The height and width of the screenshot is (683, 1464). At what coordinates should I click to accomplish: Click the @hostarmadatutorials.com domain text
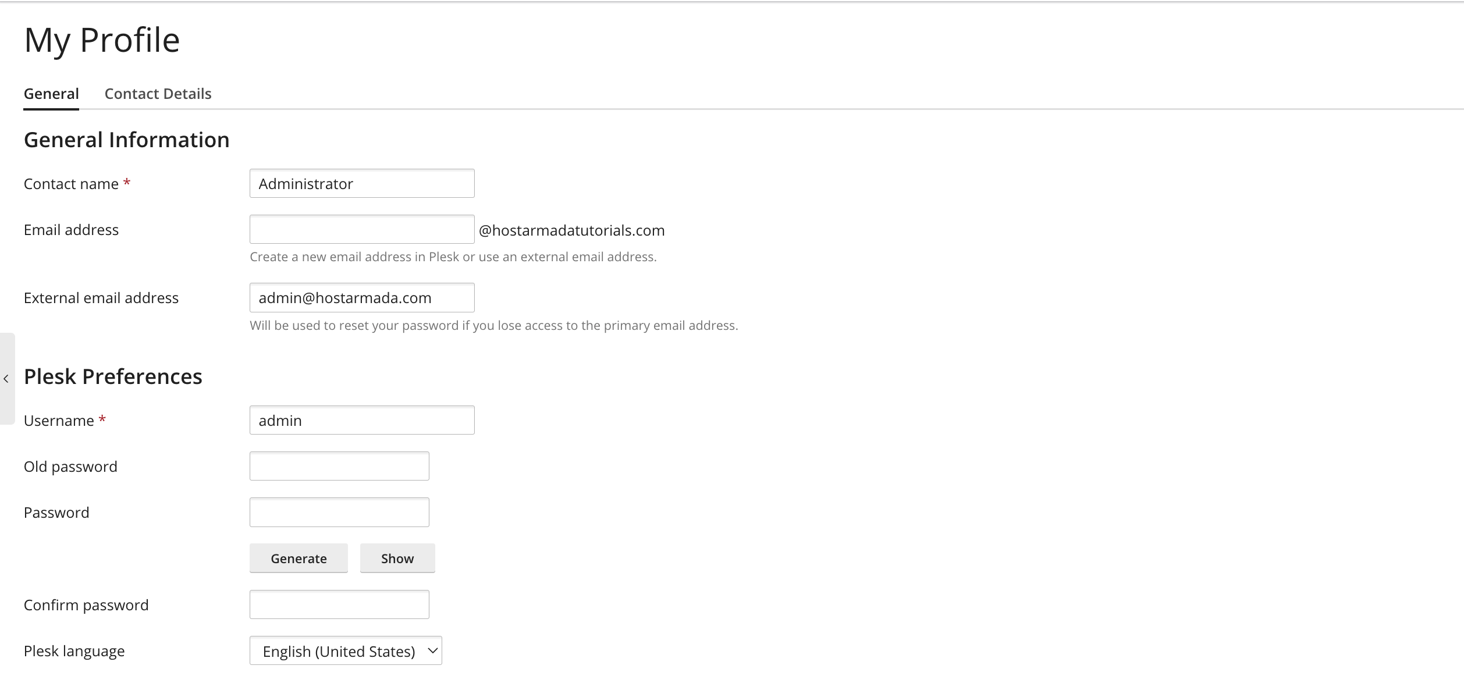[571, 230]
